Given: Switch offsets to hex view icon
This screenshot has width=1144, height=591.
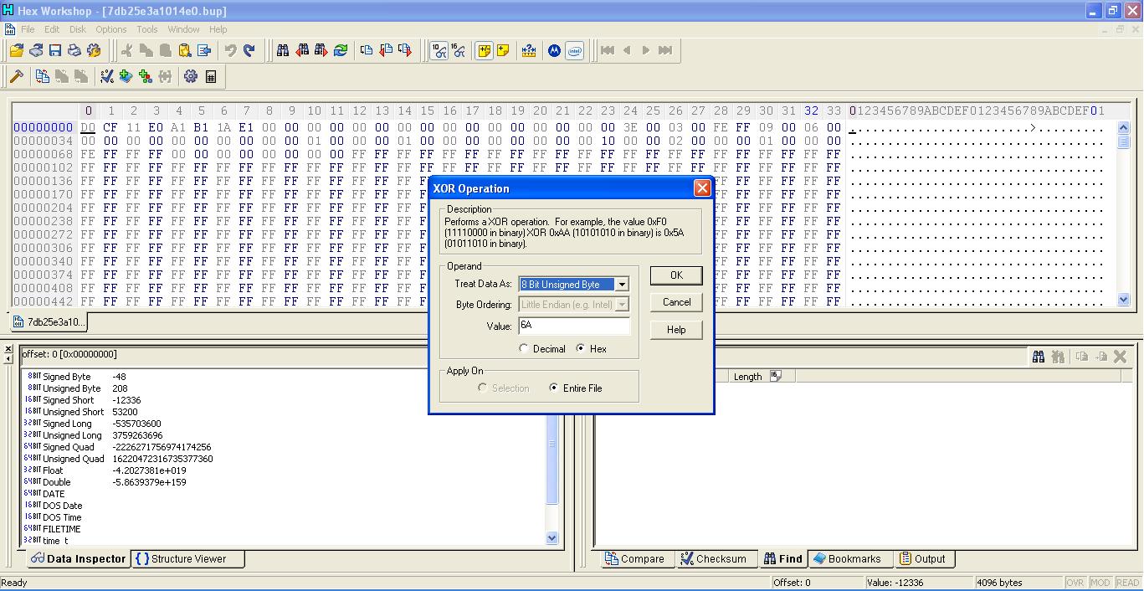Looking at the screenshot, I should [459, 50].
